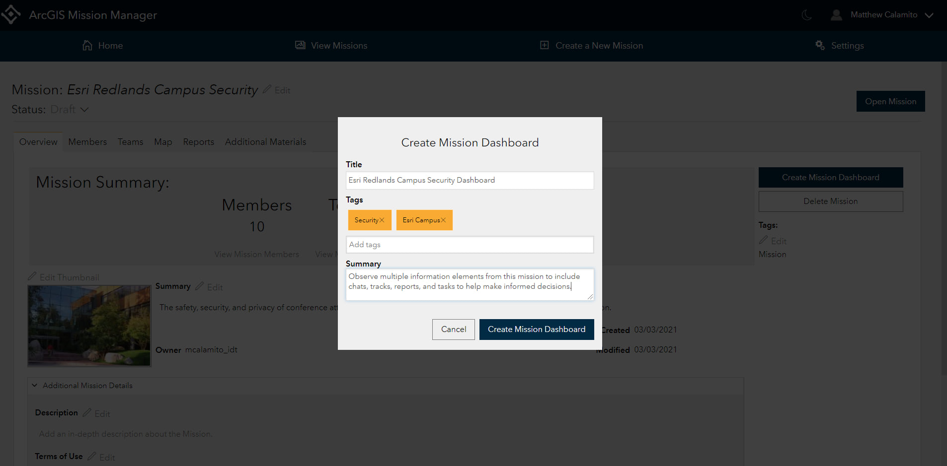Toggle dark mode moon icon
Image resolution: width=947 pixels, height=466 pixels.
point(807,15)
